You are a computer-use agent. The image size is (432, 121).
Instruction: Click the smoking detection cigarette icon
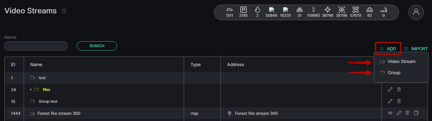click(x=383, y=10)
